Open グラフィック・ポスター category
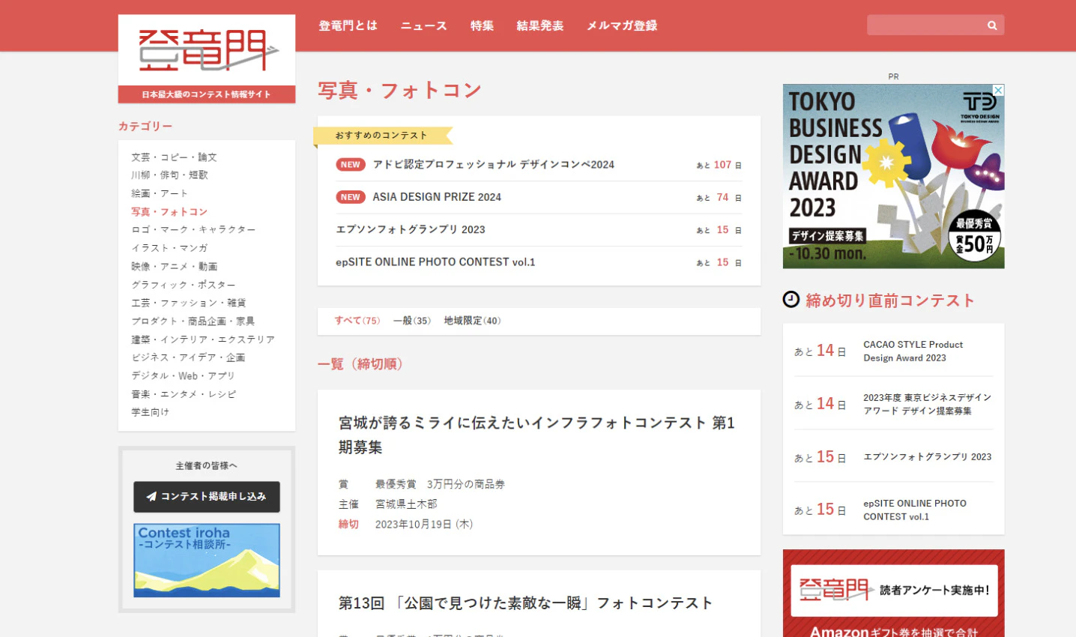The image size is (1076, 637). point(184,285)
